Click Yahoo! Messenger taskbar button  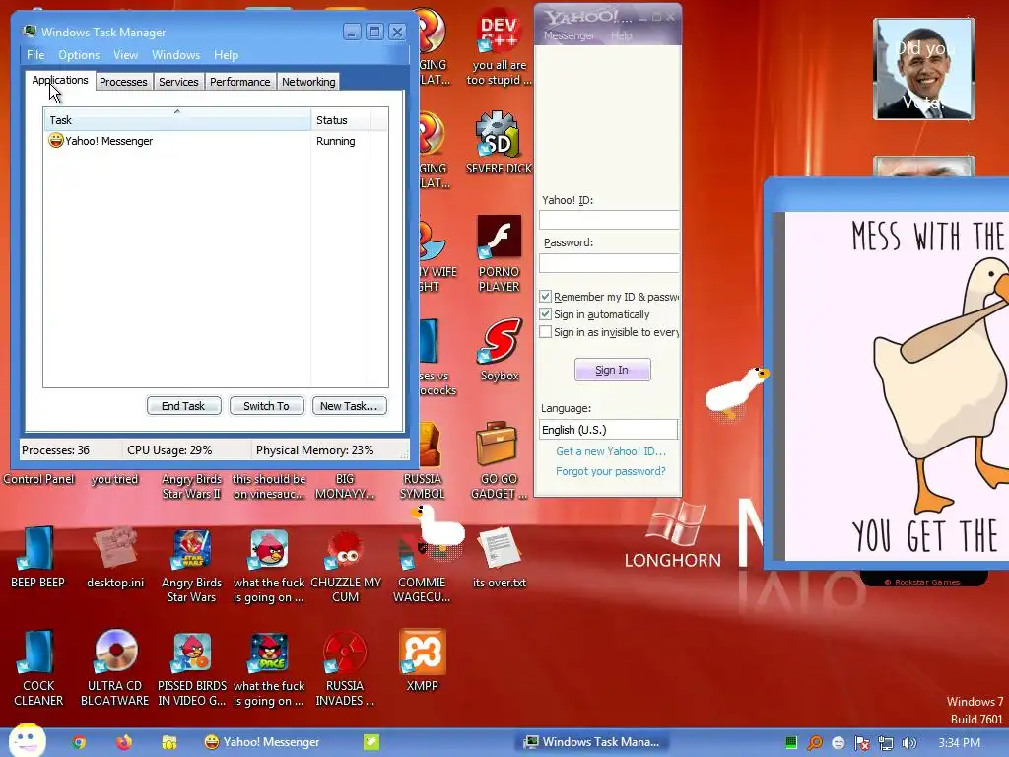click(262, 742)
